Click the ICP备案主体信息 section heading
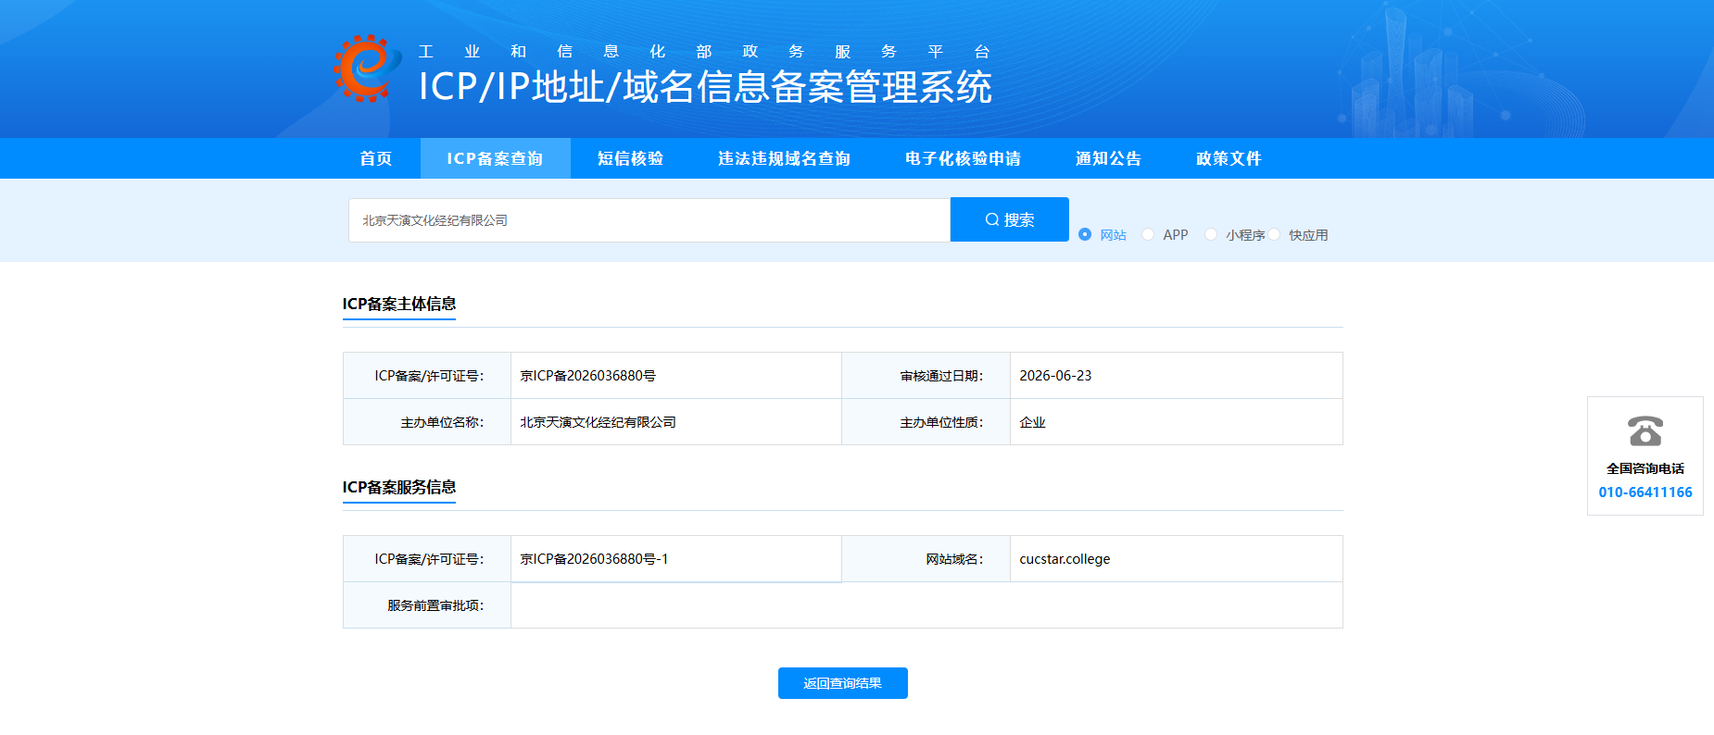This screenshot has width=1714, height=735. point(399,304)
